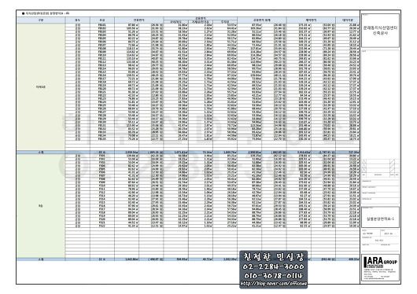Click the room number cell 'FB101'
417x294 pixels.
pos(101,25)
